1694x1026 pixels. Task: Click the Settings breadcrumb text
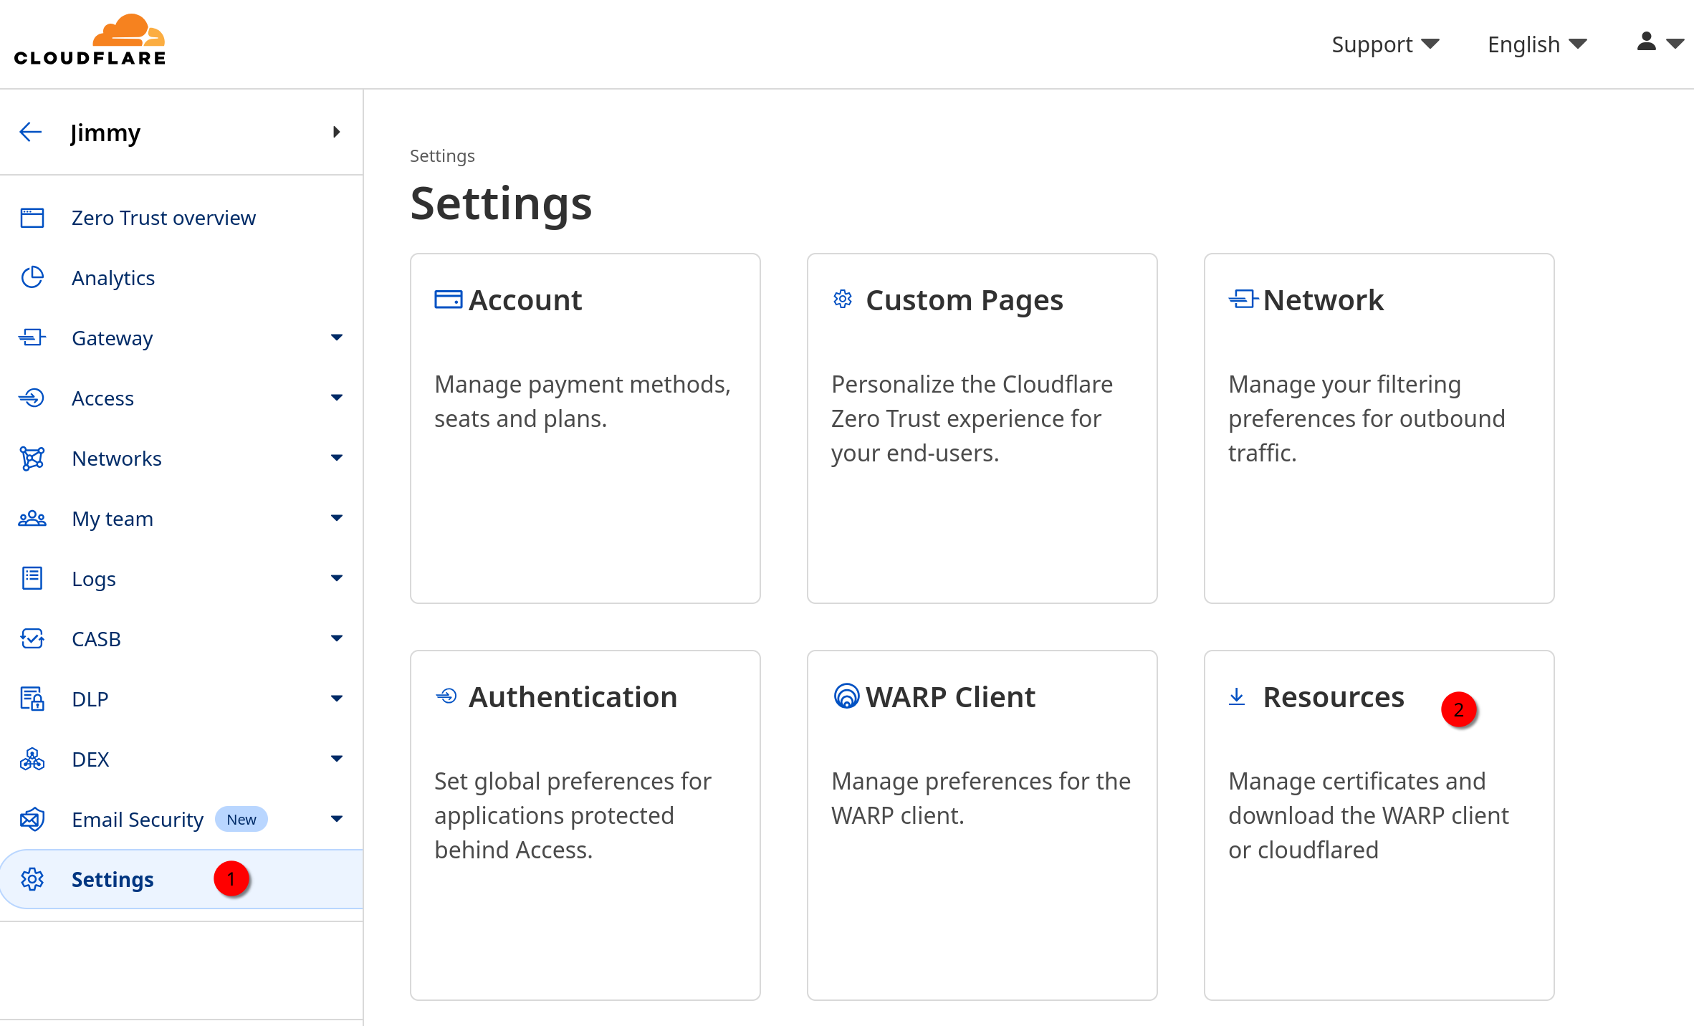point(442,155)
